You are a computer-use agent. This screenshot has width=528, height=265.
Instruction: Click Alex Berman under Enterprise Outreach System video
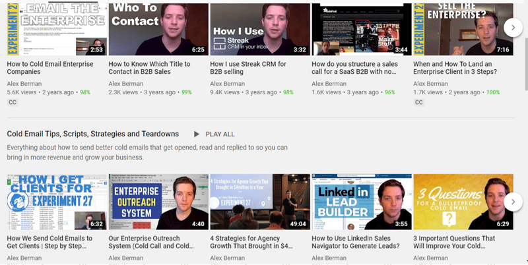coord(126,258)
